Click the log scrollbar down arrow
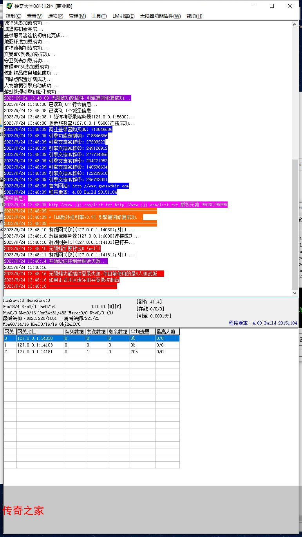The width and height of the screenshot is (302, 537). pos(295,293)
